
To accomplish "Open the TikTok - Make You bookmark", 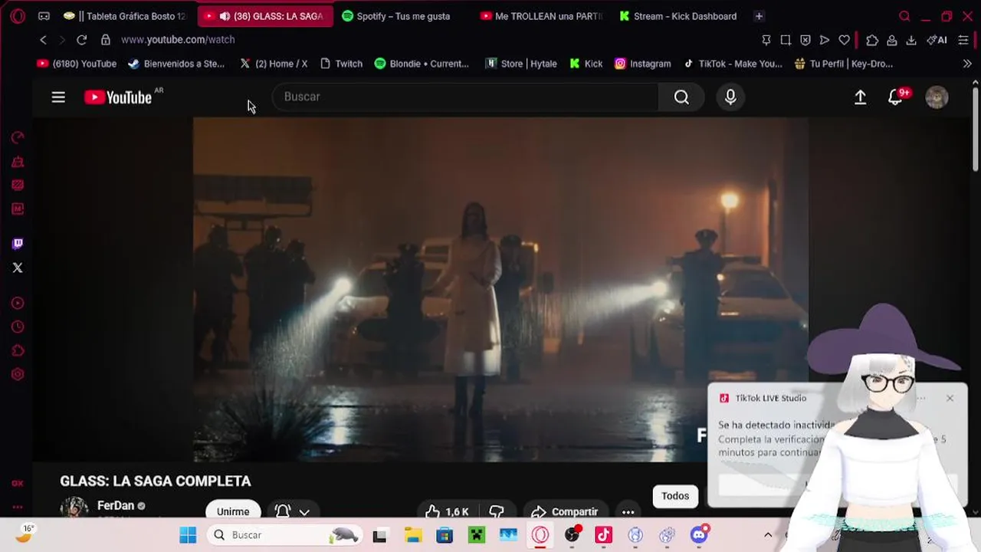I will (x=733, y=64).
